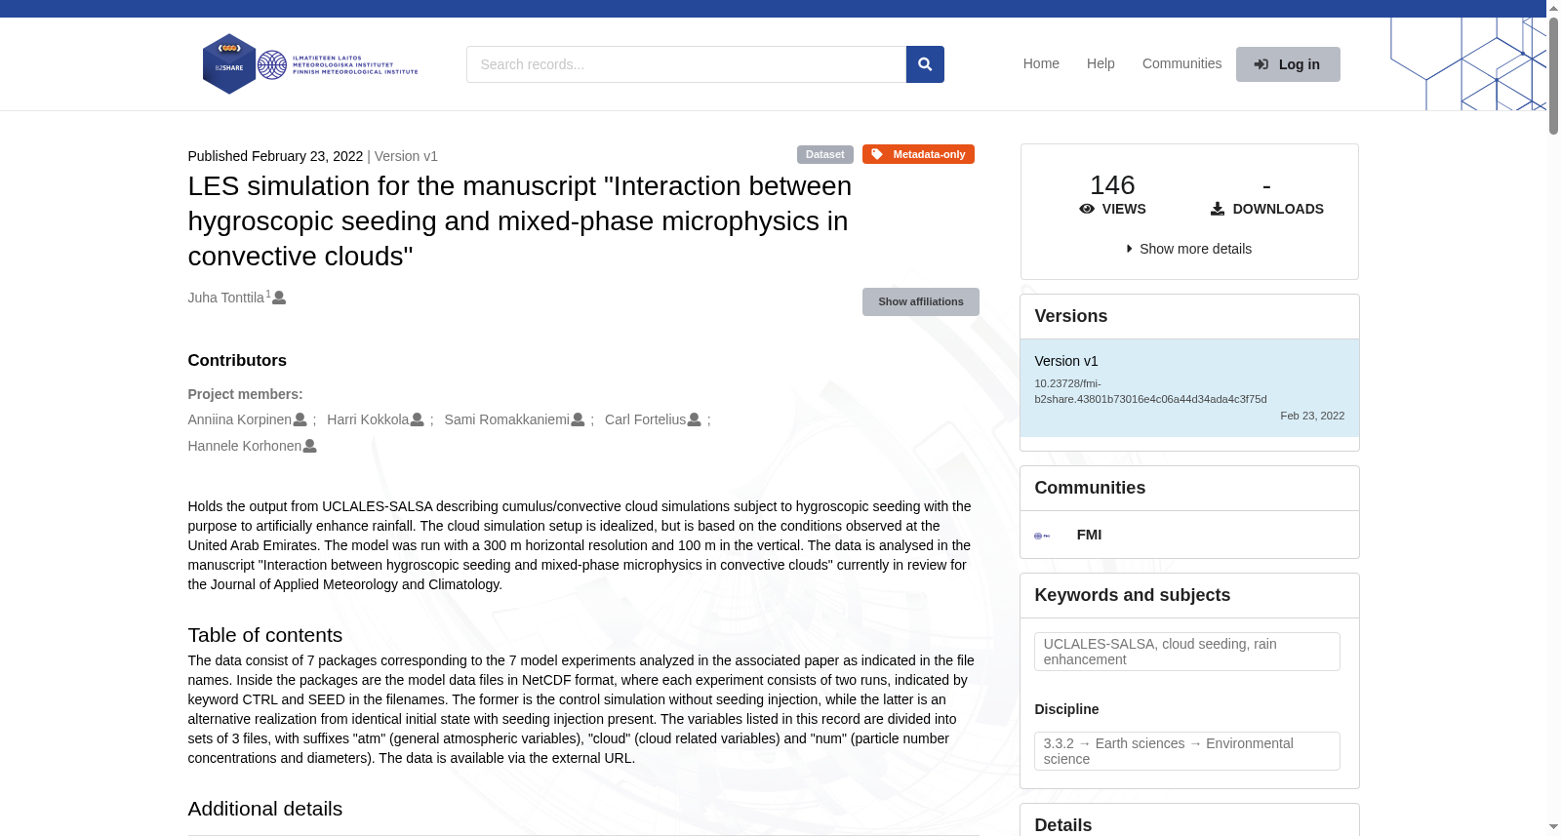Viewport: 1561px width, 836px height.
Task: Open the Help menu item
Action: [1101, 63]
